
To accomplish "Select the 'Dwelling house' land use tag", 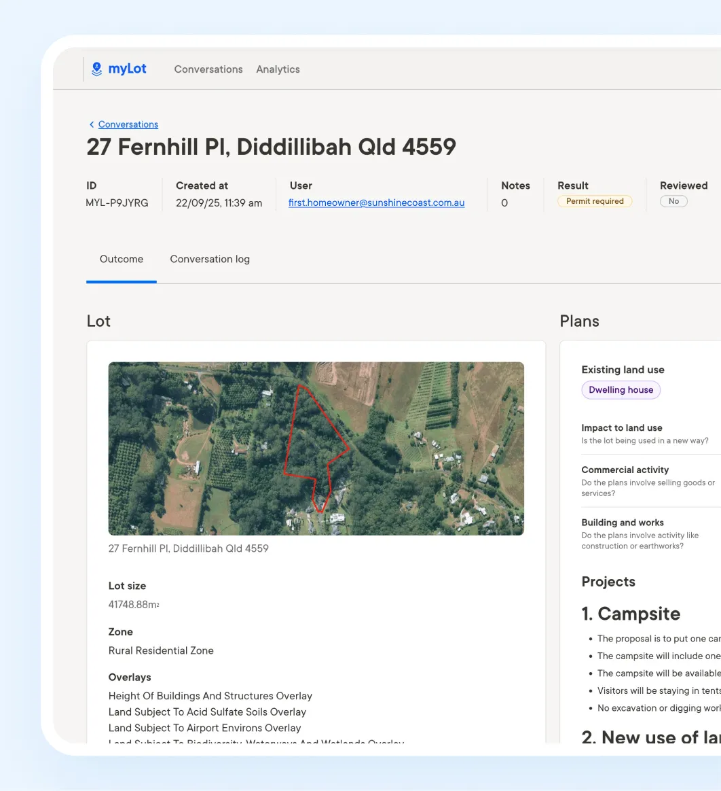I will tap(621, 389).
